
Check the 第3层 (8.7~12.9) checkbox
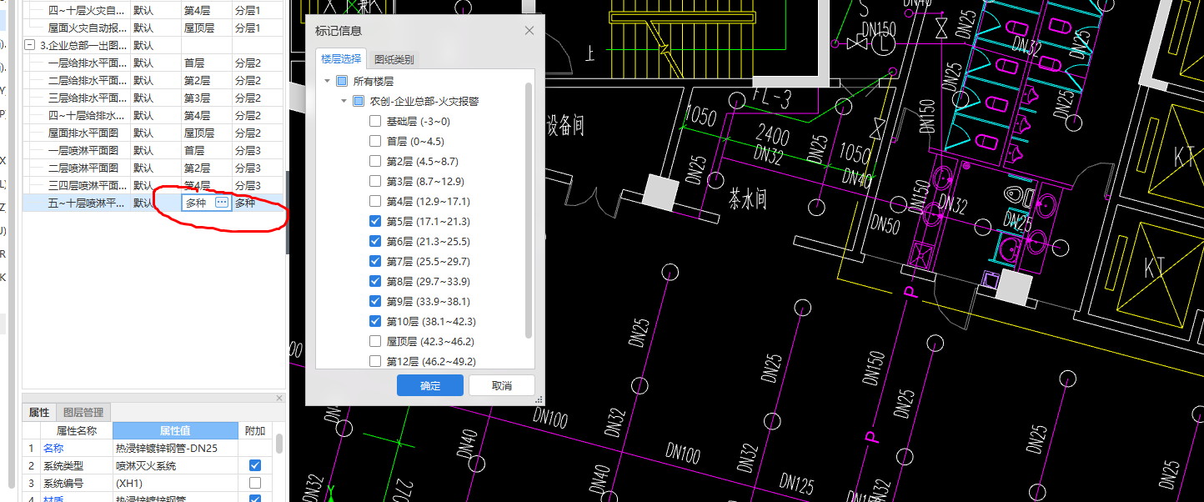(x=375, y=182)
